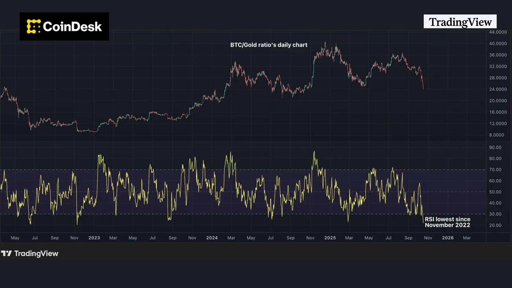Click the 30.00 RSI scale label
This screenshot has height=288, width=512.
coord(495,214)
